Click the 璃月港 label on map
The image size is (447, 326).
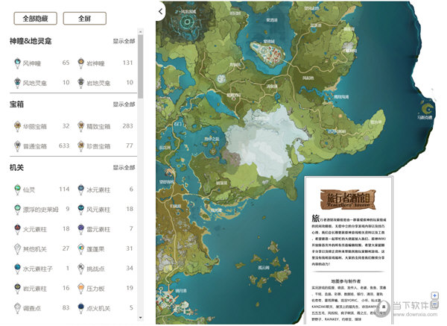pos(181,291)
